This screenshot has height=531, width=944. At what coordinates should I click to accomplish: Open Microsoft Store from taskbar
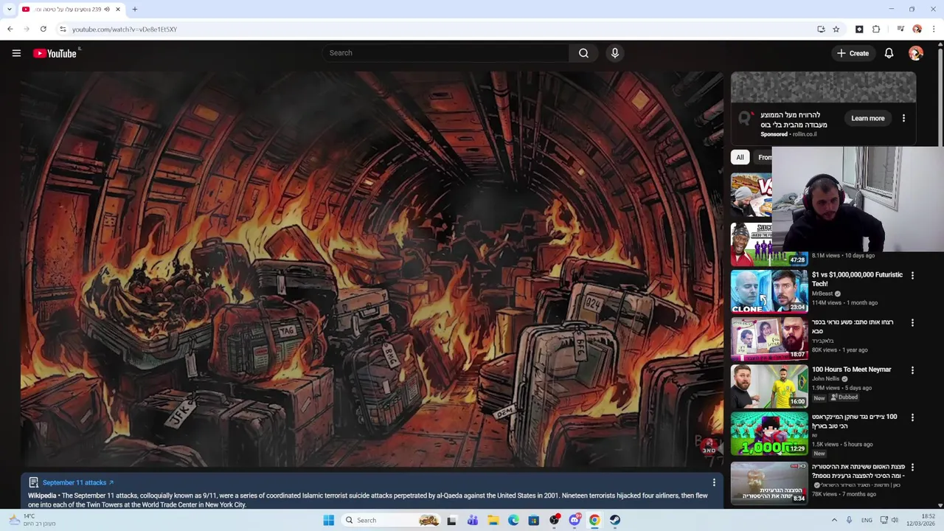tap(533, 520)
